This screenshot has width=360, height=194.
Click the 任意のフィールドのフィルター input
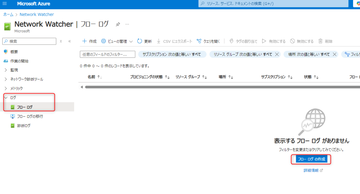click(107, 54)
